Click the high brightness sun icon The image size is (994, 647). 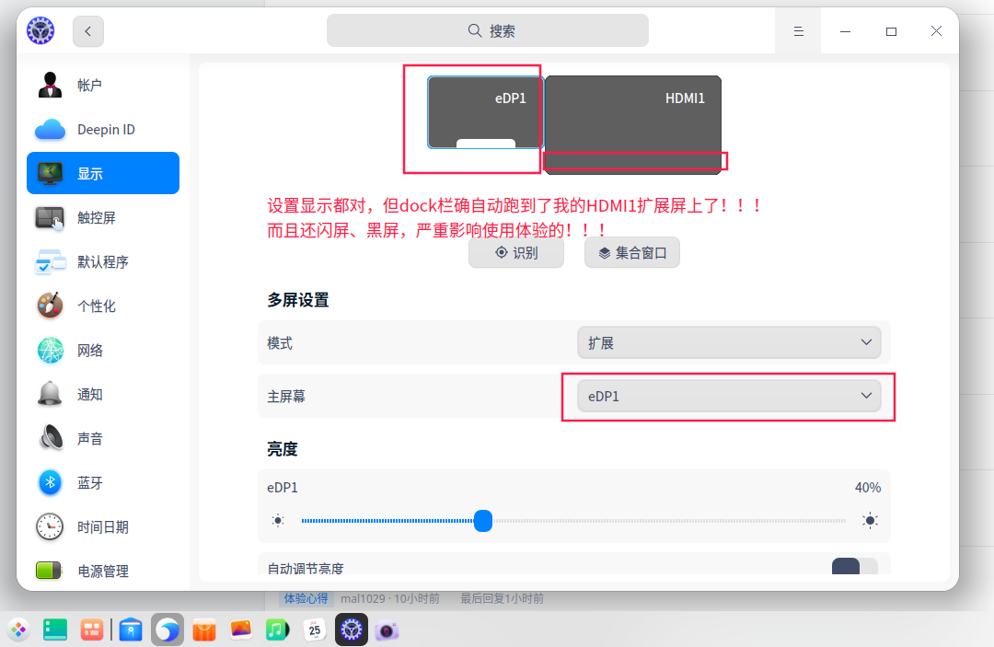click(x=870, y=521)
